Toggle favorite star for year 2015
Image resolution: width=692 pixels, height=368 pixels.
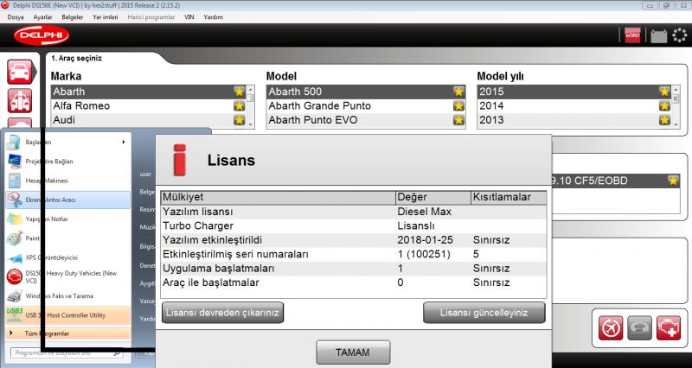pyautogui.click(x=664, y=92)
